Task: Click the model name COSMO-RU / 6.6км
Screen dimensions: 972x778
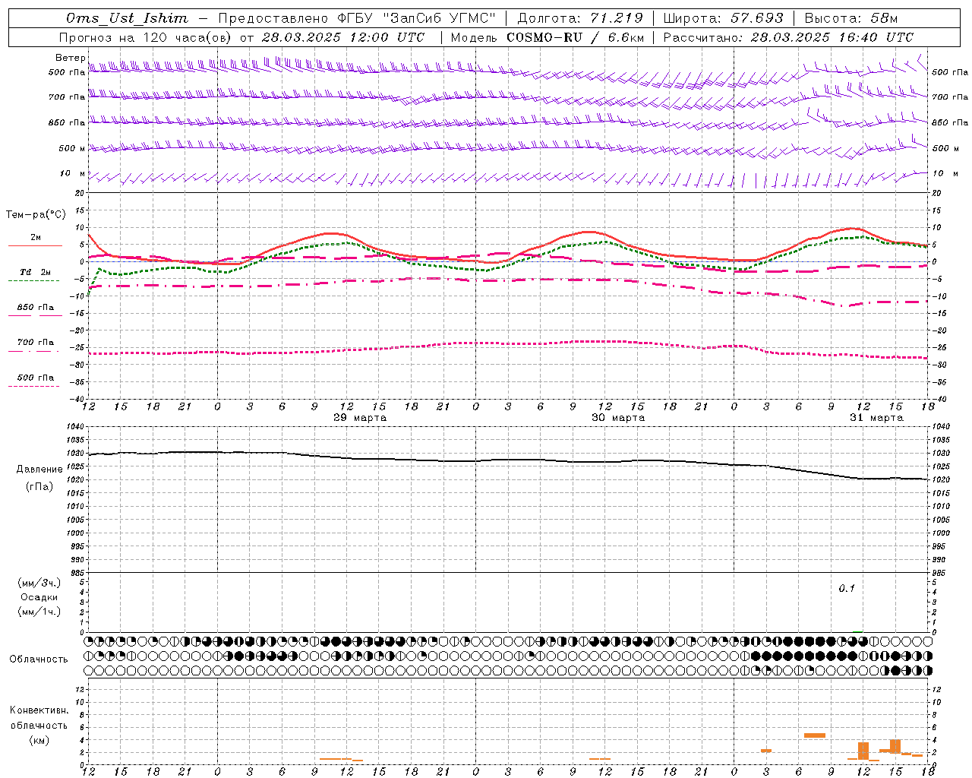Action: click(x=575, y=37)
